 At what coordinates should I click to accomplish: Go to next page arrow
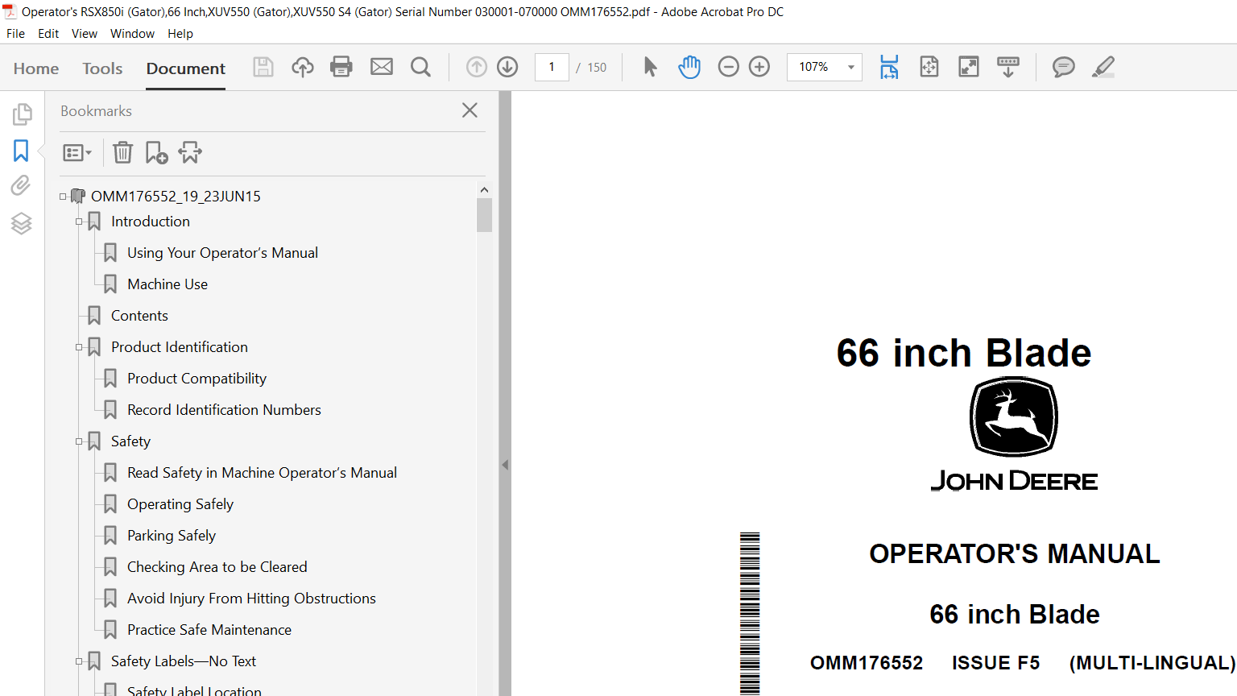[x=507, y=67]
